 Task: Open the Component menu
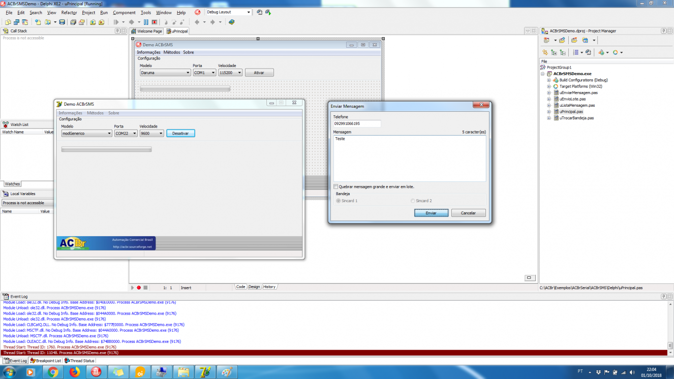(x=124, y=12)
